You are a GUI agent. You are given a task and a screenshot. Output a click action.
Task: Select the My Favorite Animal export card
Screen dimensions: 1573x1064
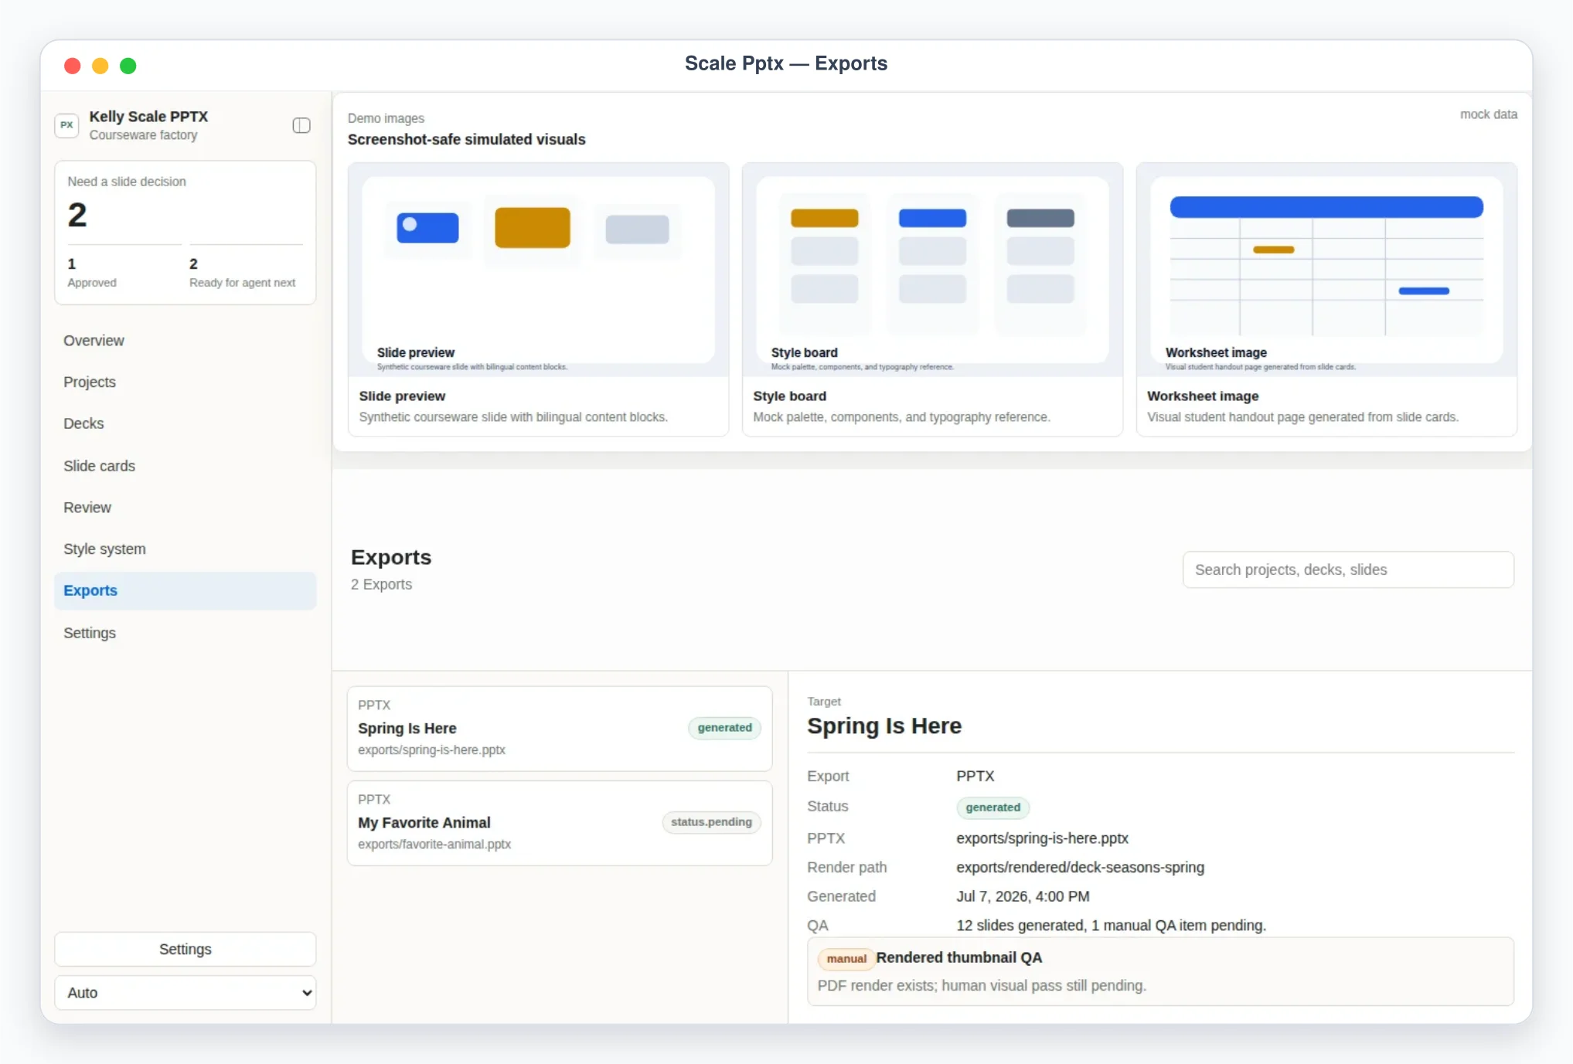coord(560,823)
